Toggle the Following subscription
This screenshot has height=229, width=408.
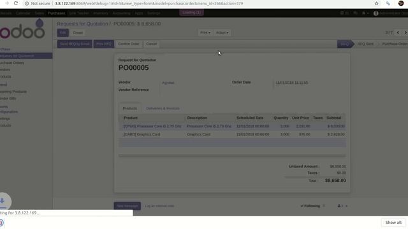[310, 206]
